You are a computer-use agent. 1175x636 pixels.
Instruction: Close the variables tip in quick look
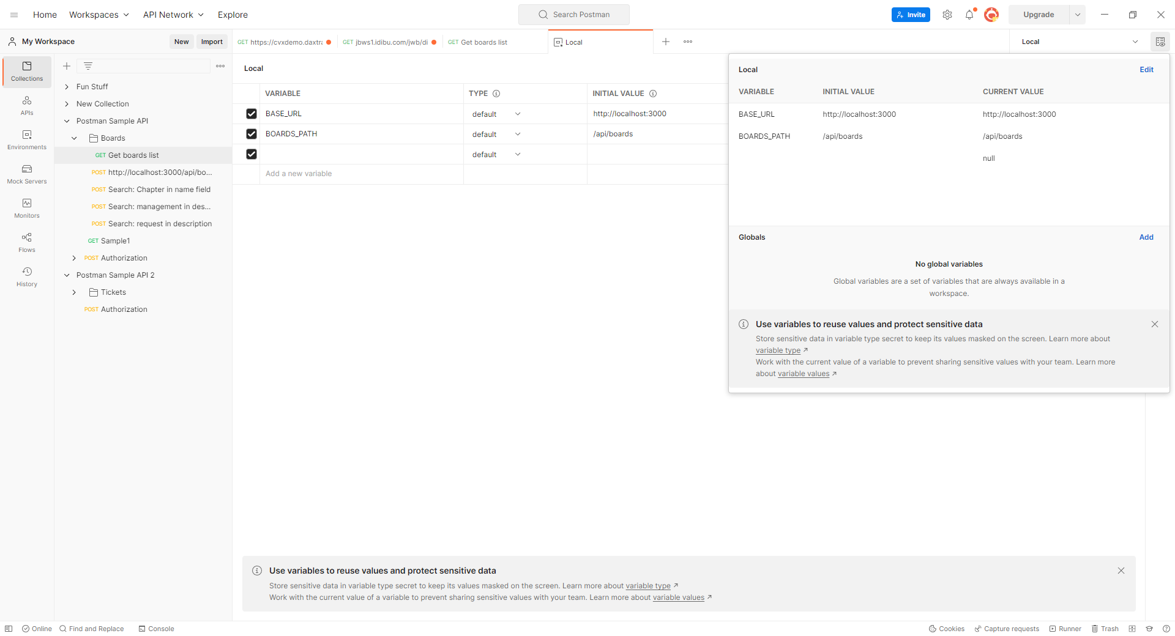click(x=1155, y=324)
